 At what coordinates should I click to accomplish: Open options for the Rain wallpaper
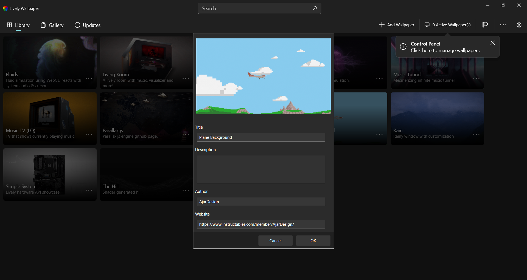pos(476,134)
